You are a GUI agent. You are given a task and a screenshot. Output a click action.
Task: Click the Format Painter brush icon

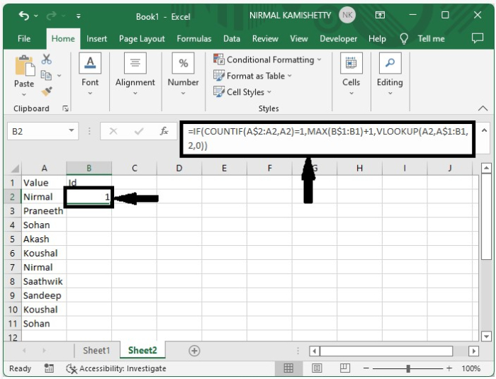47,91
